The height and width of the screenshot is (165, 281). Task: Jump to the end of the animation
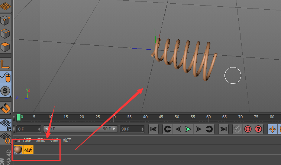223,129
